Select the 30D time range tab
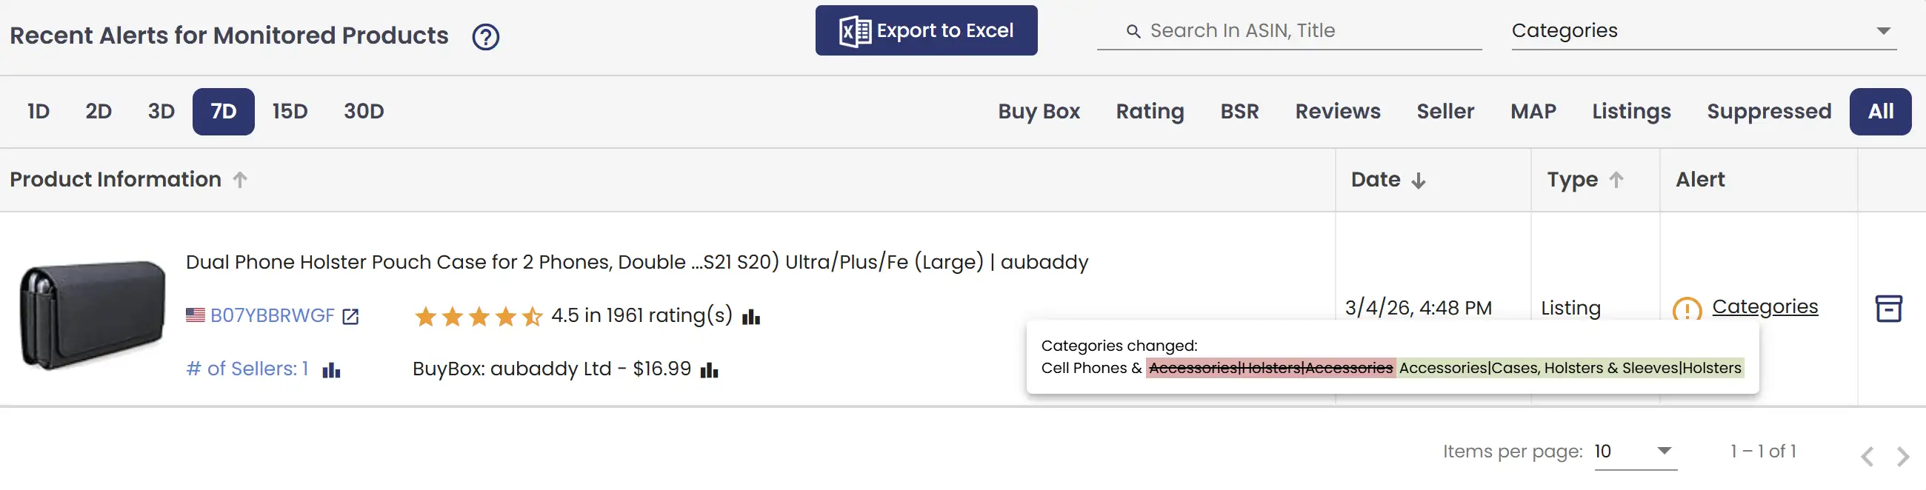 (x=364, y=112)
